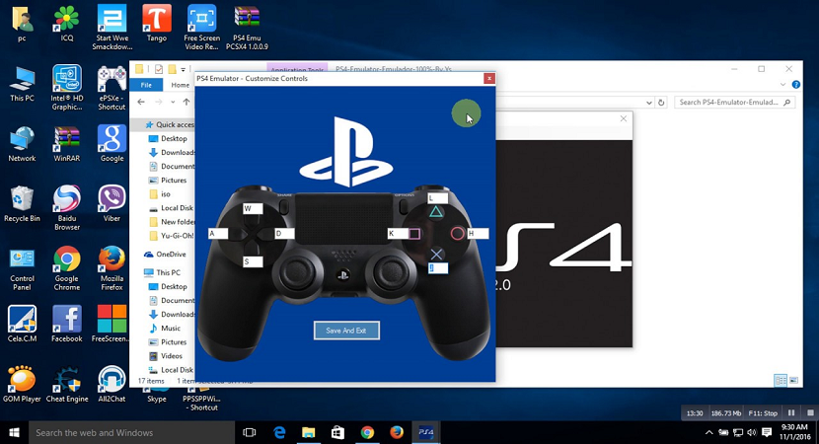Select Quick access in navigation pane
This screenshot has height=444, width=819.
point(169,124)
